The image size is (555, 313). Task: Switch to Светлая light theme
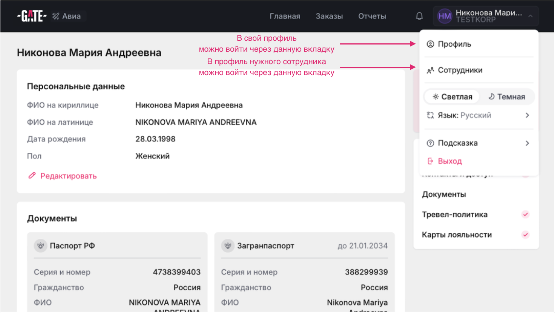[x=452, y=97]
